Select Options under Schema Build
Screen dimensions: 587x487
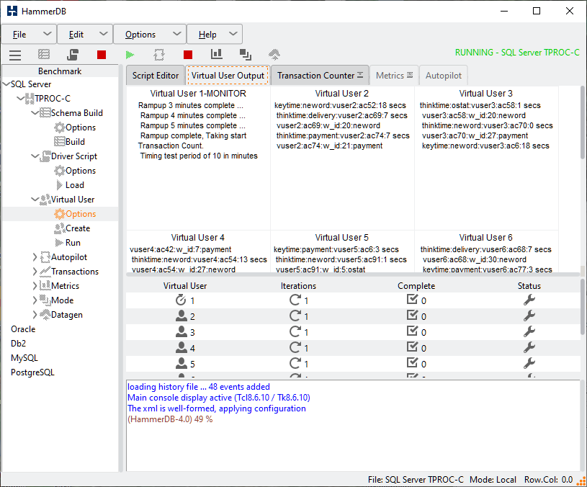click(x=81, y=128)
